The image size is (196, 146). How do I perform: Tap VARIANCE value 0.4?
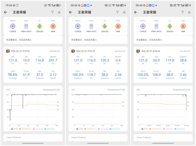pyautogui.click(x=118, y=60)
